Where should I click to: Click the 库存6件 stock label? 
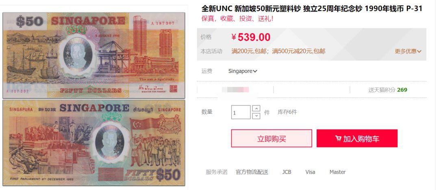tap(287, 112)
